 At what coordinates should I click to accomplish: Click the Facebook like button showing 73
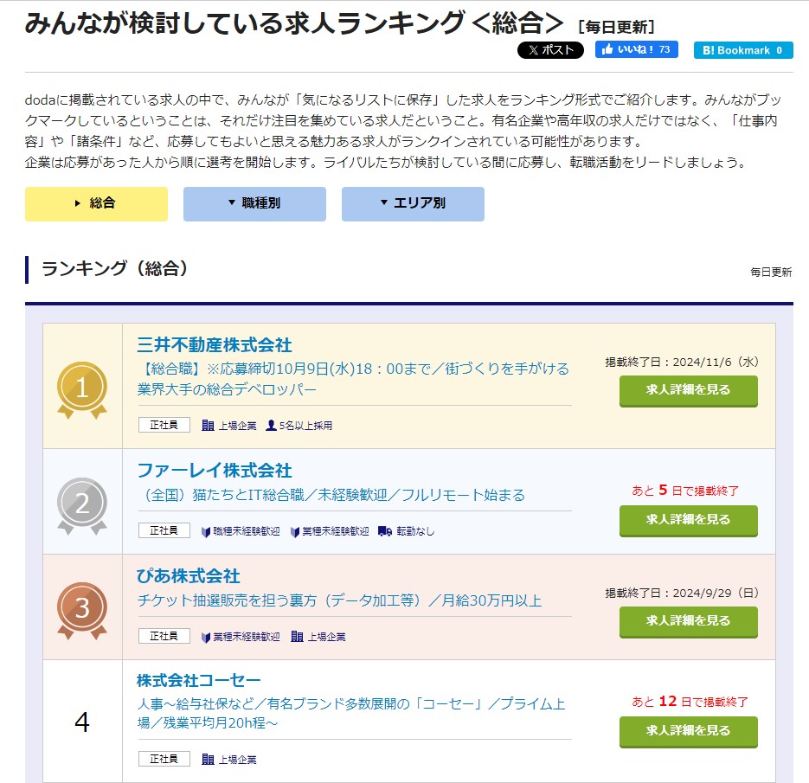[636, 49]
